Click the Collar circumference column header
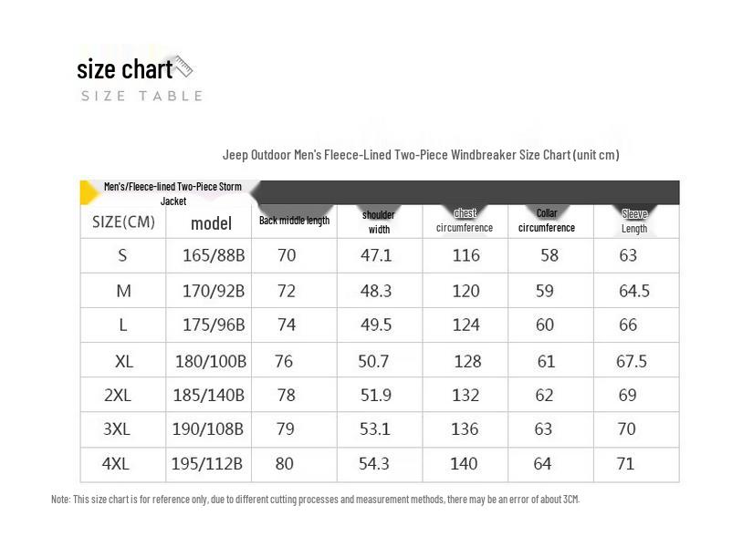Viewport: 743px width, 557px height. 547,221
